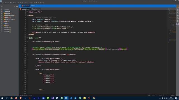
Task: Open the Göster menu
Action: [x=15, y=3]
